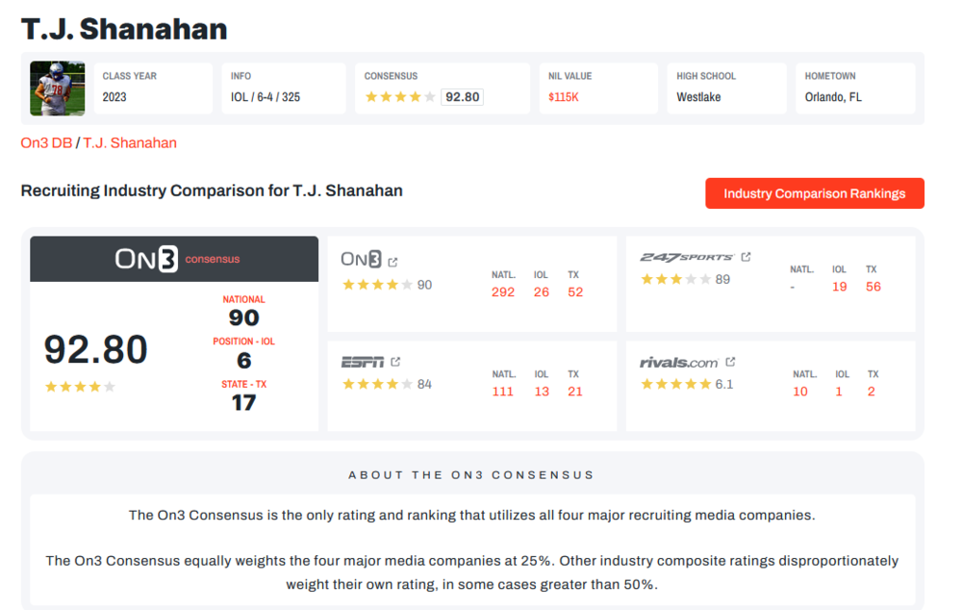The width and height of the screenshot is (962, 610).
Task: Open the T.J. Shanahan breadcrumb link
Action: (130, 142)
